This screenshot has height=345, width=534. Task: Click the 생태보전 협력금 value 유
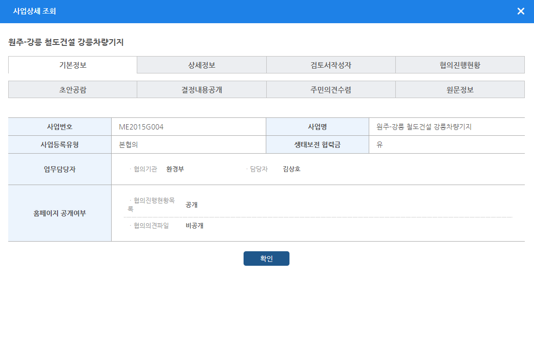[x=380, y=145]
